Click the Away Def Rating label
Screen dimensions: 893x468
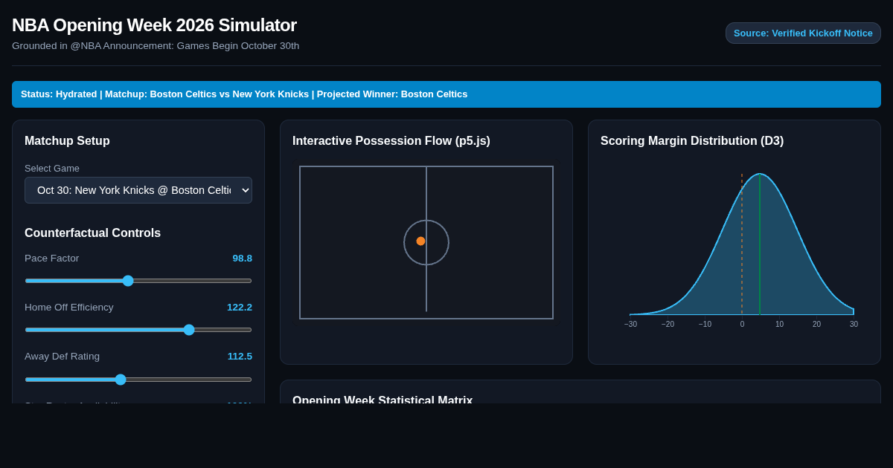[x=62, y=357]
